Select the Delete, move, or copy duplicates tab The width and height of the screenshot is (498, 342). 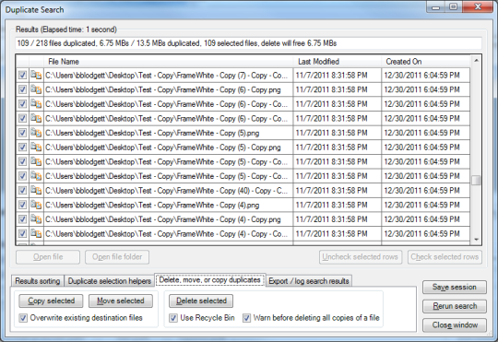click(209, 279)
